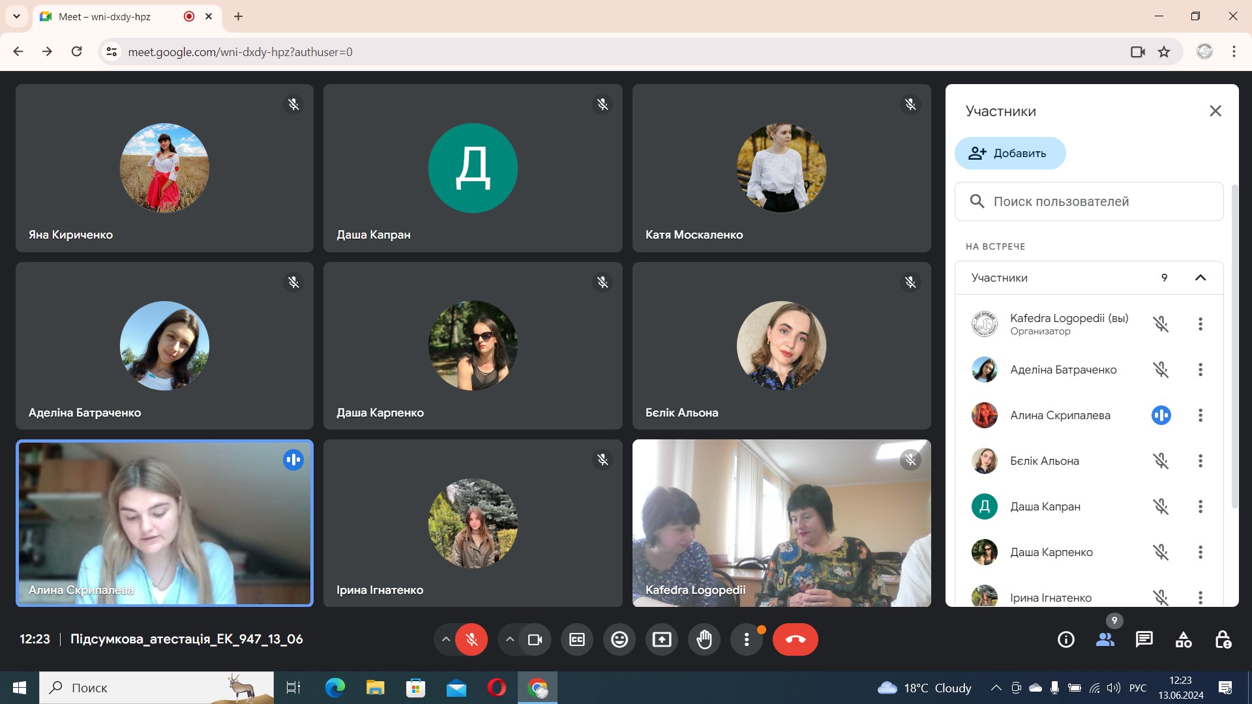
Task: Raise hand button in call controls
Action: click(704, 639)
